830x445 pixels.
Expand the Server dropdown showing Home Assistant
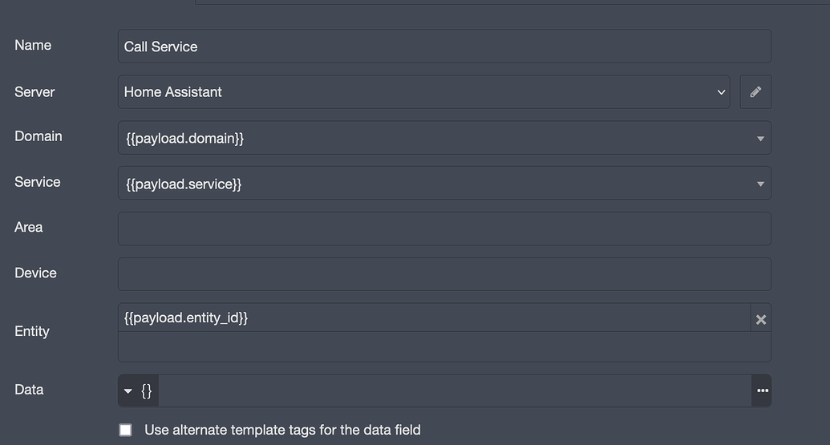click(424, 92)
